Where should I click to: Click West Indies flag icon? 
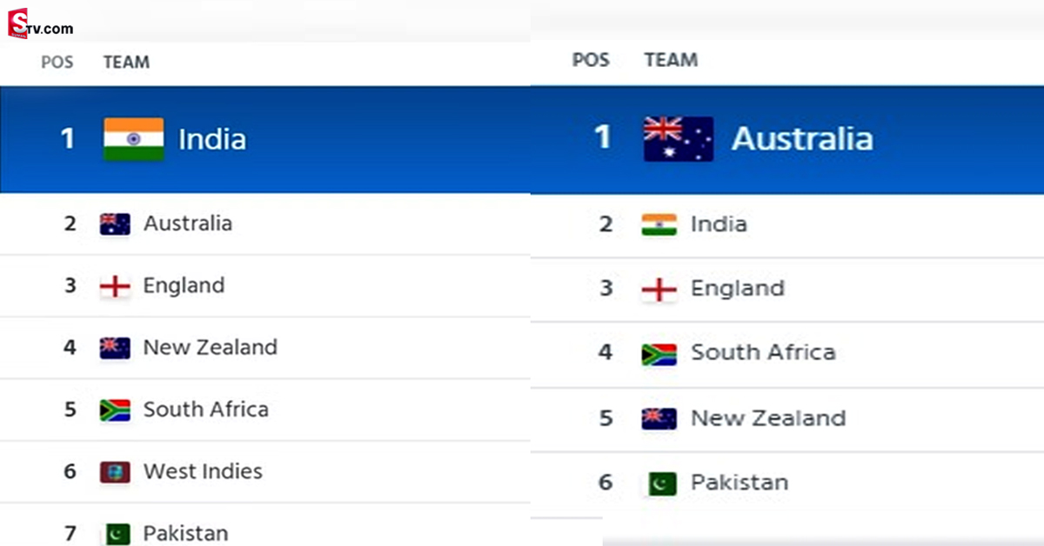[x=115, y=472]
